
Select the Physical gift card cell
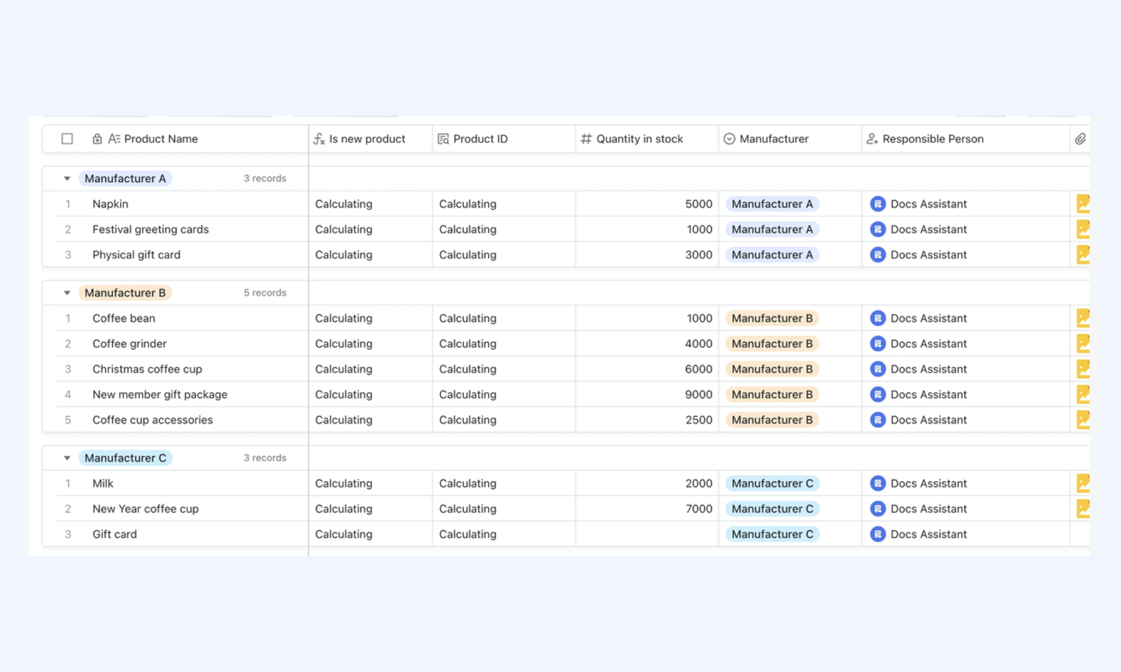point(182,255)
